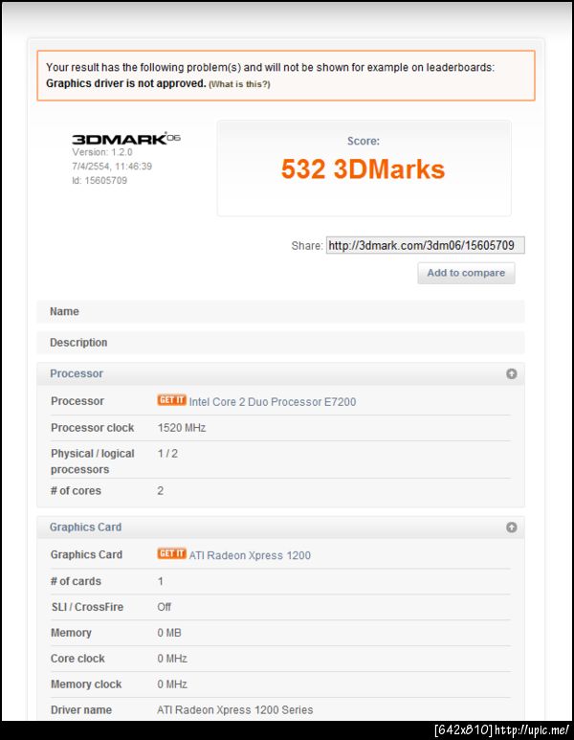Click the Add to compare button

(466, 273)
